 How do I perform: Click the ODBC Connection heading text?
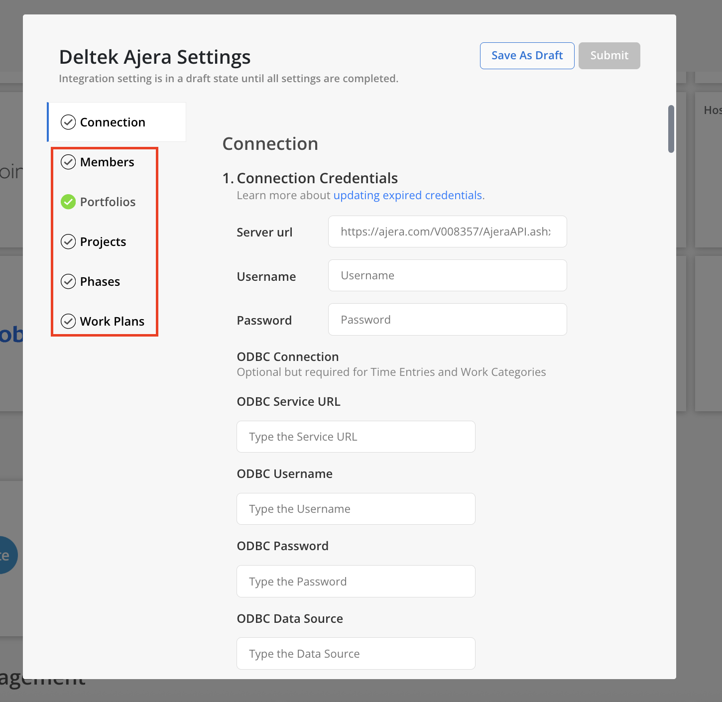pos(288,357)
